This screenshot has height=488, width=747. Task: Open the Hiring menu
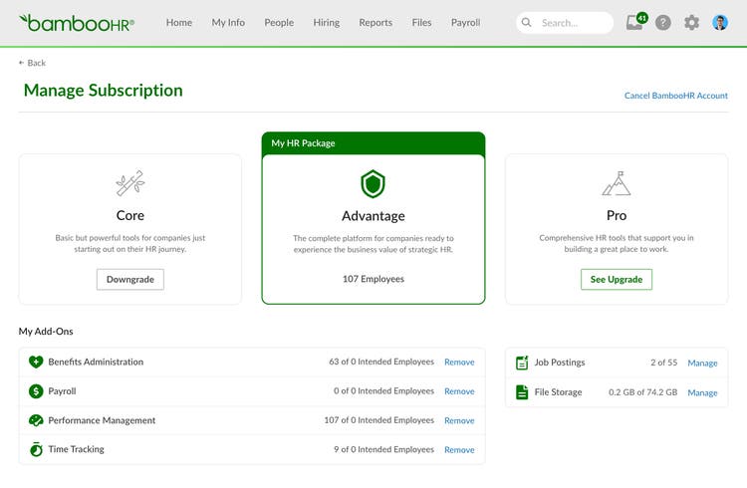327,22
